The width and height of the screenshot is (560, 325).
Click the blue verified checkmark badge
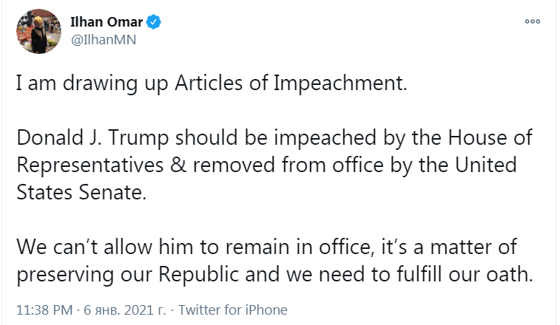click(154, 22)
